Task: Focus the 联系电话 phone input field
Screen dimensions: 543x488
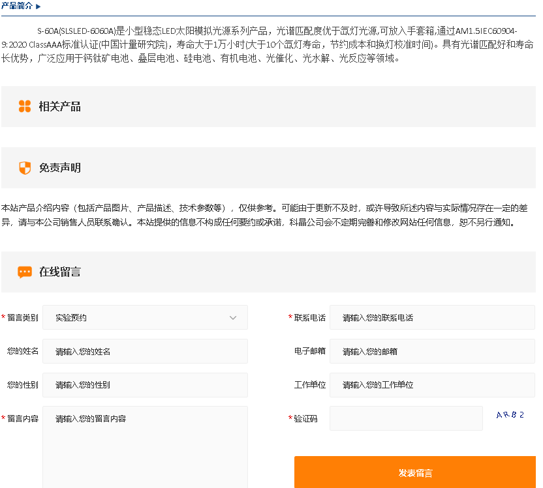Action: click(x=432, y=317)
